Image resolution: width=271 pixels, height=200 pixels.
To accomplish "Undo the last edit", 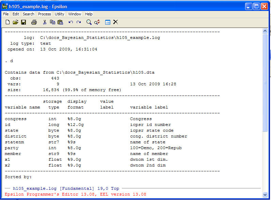I will click(71, 22).
